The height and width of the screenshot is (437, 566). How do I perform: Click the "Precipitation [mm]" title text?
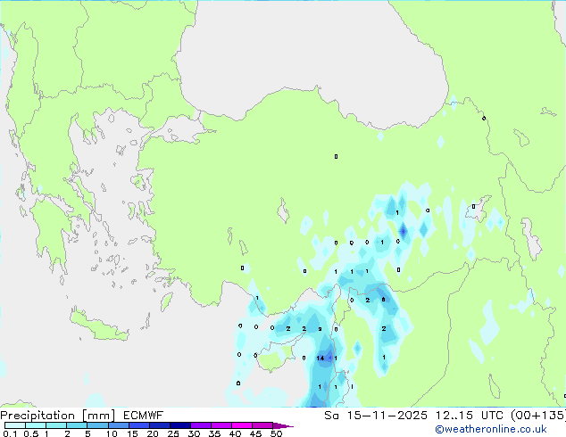coord(58,416)
